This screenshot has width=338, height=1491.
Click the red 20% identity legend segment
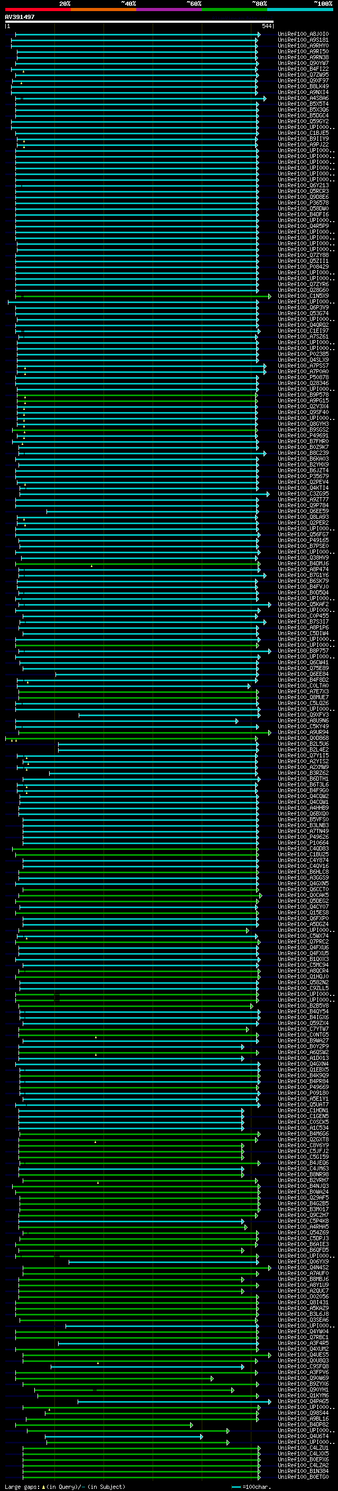pyautogui.click(x=37, y=10)
